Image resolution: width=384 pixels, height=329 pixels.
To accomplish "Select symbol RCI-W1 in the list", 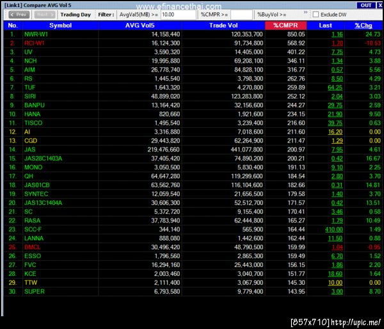I will pyautogui.click(x=35, y=43).
